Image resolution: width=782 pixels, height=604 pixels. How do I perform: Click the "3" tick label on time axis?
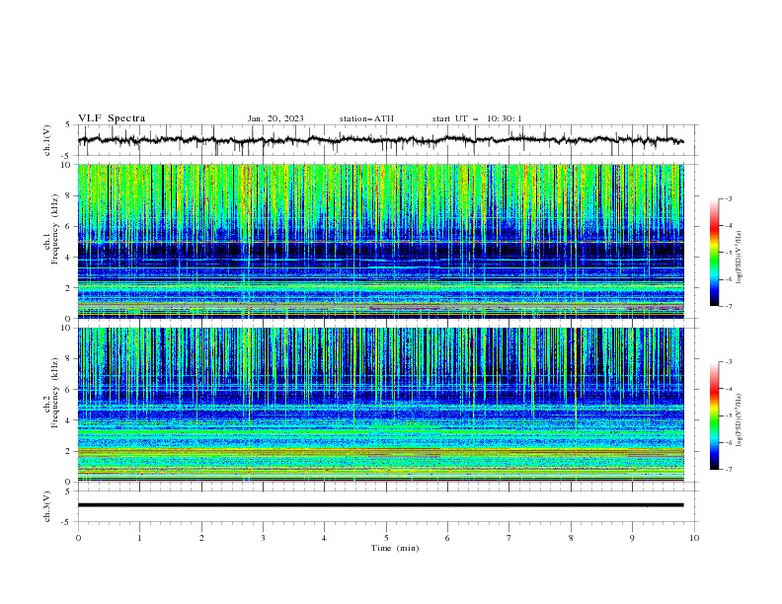click(263, 538)
